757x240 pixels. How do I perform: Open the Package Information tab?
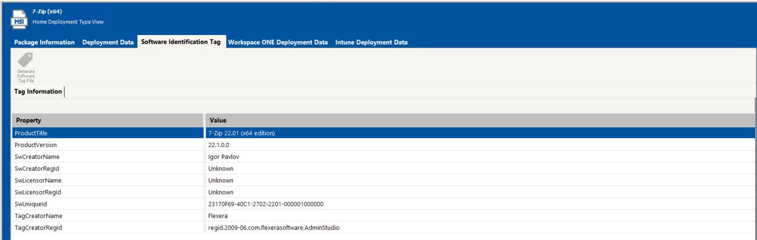(44, 42)
